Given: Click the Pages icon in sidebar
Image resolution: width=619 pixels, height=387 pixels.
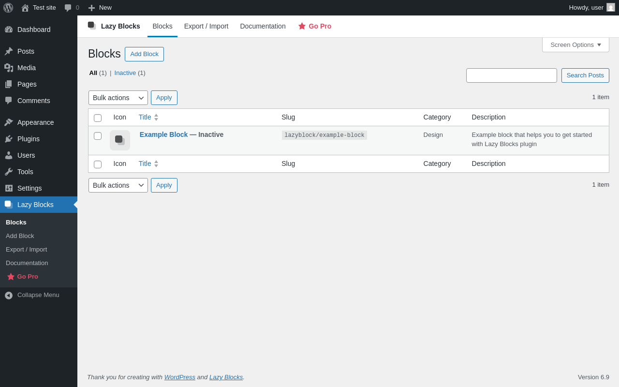Looking at the screenshot, I should [9, 84].
